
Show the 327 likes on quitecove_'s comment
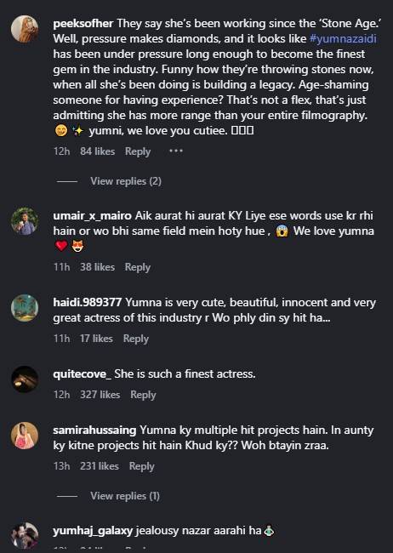pyautogui.click(x=100, y=395)
